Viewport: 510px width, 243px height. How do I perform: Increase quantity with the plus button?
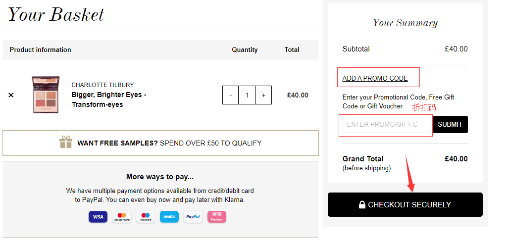[263, 95]
